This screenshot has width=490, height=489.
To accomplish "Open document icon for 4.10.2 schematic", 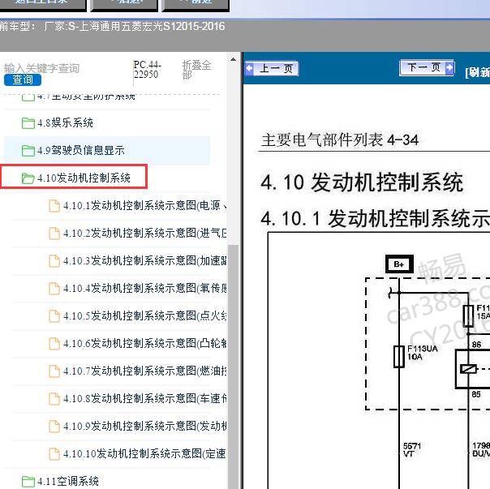I will pos(54,234).
